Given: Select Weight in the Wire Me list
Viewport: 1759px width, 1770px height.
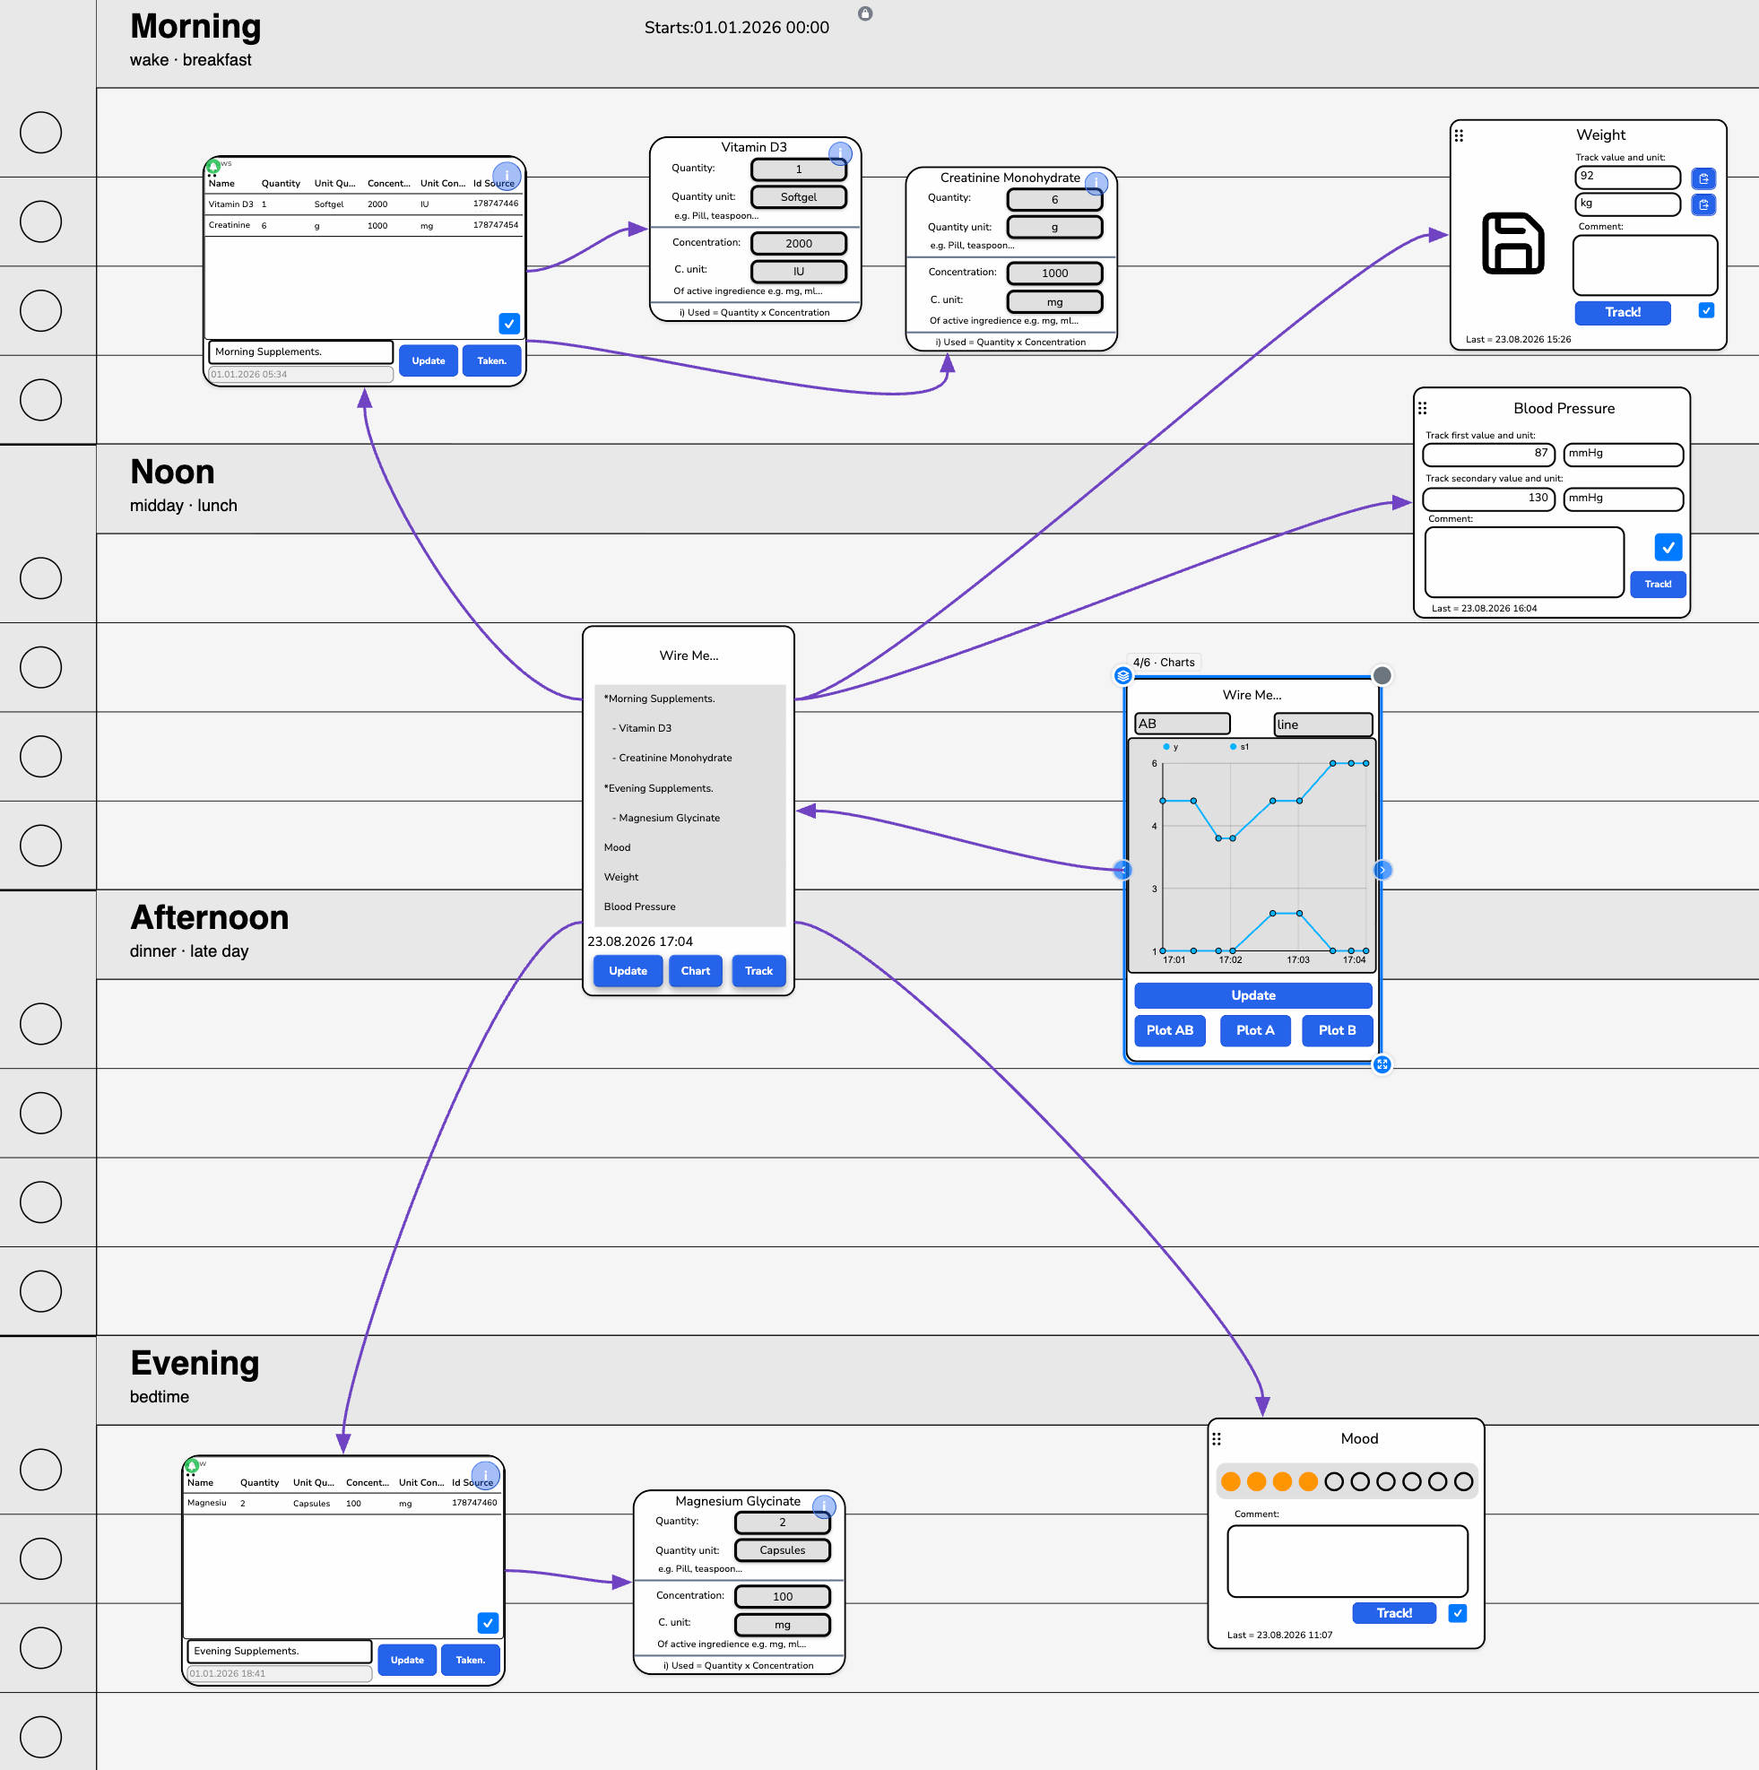Looking at the screenshot, I should pos(621,877).
